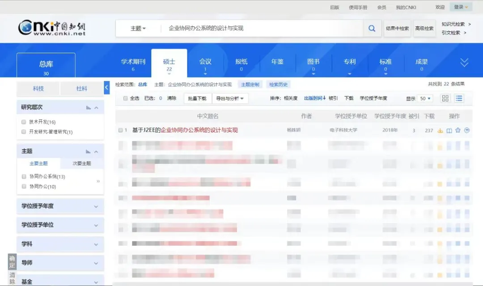The height and width of the screenshot is (286, 483).
Task: Switch to list view layout
Action: point(459,98)
